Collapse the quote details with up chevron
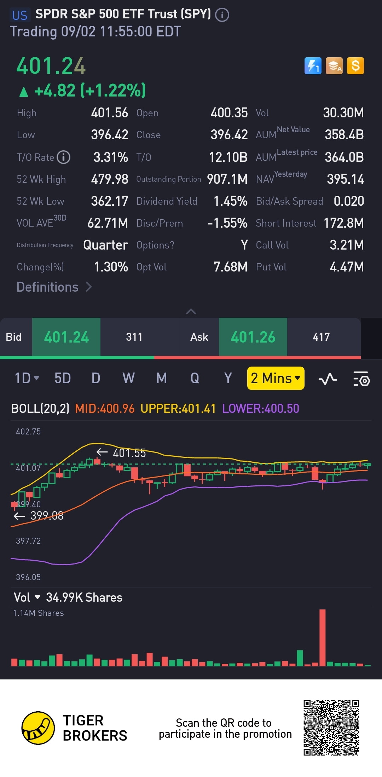Screen dimensions: 382x777 [191, 311]
